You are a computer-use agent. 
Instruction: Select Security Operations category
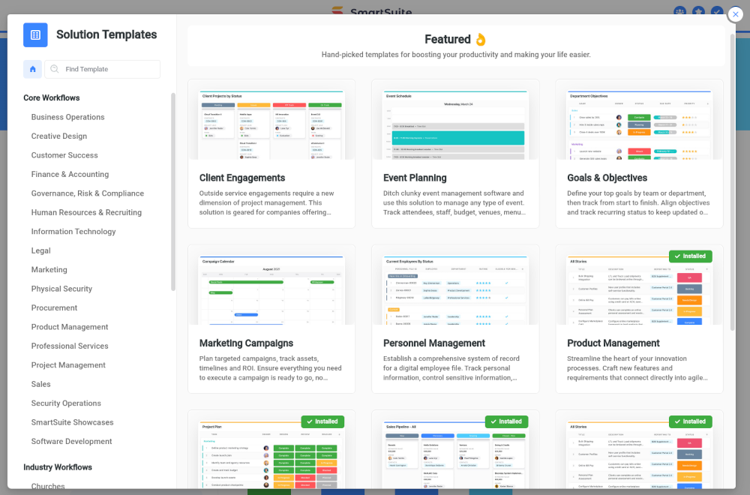click(66, 403)
